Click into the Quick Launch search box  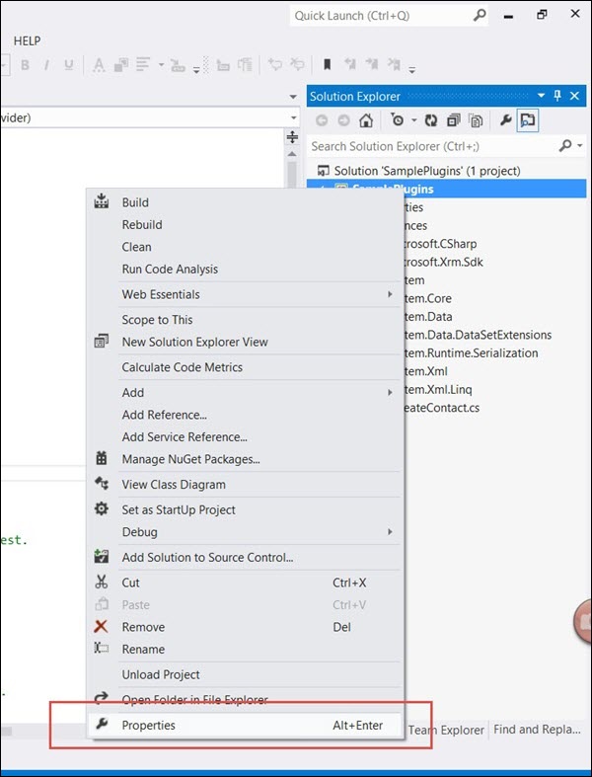[x=381, y=16]
